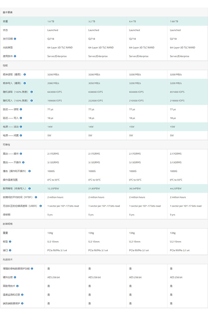Select the 7.68 TB capacity cell
The height and width of the screenshot is (316, 208).
pos(188,21)
